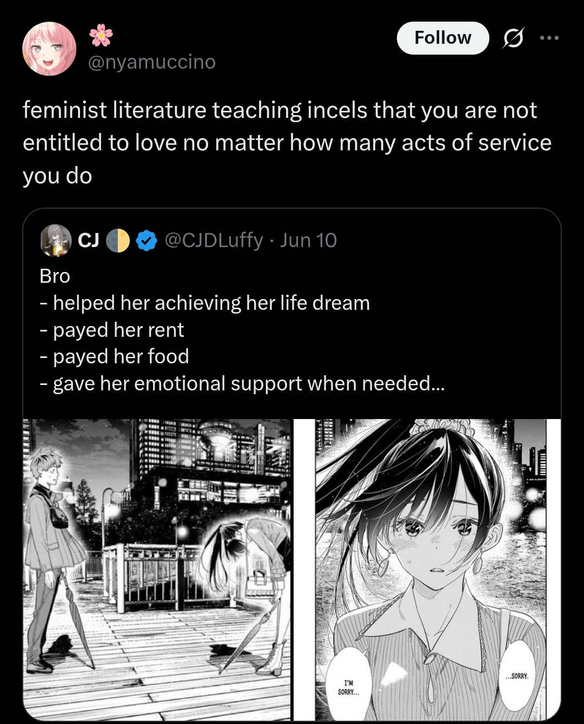
Task: Click the cherry blossom display name emoji
Action: (101, 35)
